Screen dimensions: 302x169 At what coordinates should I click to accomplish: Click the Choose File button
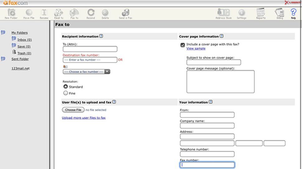click(x=73, y=110)
